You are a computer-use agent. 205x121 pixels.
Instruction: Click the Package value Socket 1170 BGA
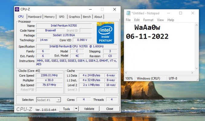click(x=64, y=35)
